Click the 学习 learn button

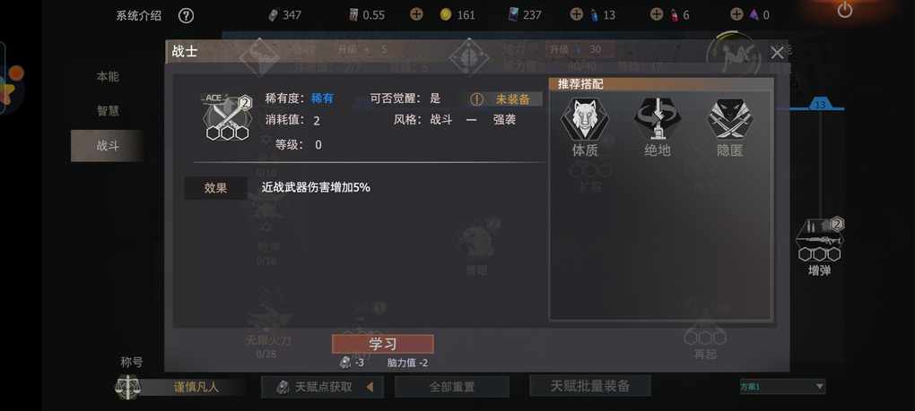[x=382, y=344]
